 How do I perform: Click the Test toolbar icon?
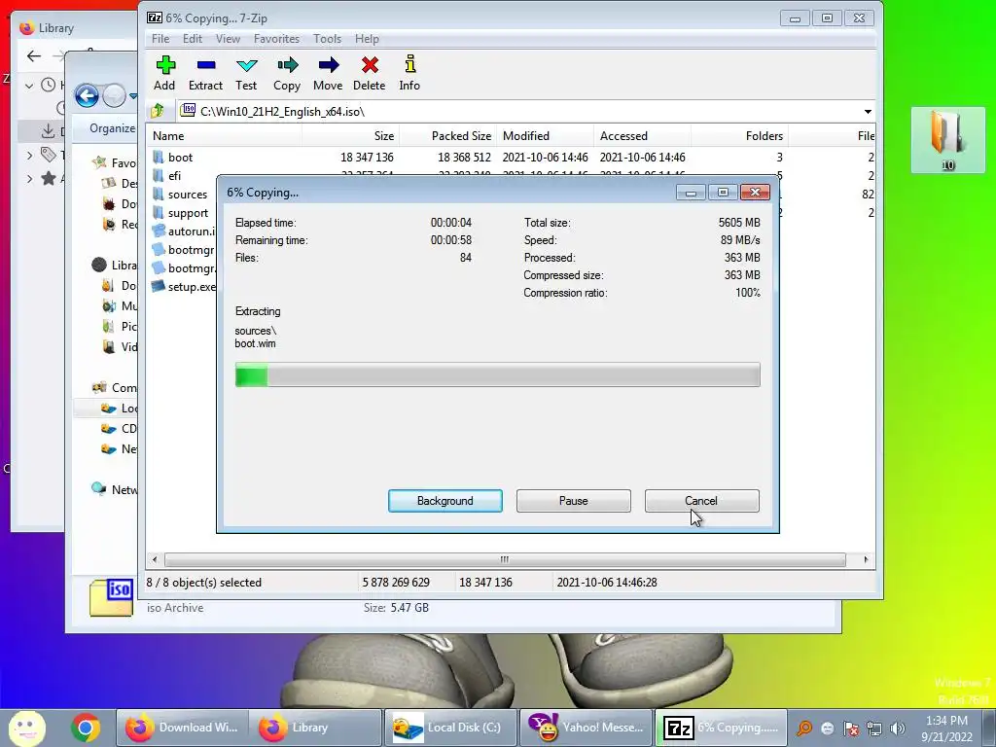246,65
